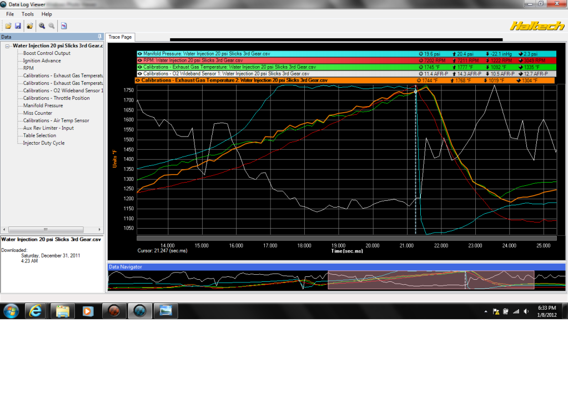Viewport: 568px width, 404px height.
Task: Click the Data Log Viewer title bar icon
Action: point(3,4)
